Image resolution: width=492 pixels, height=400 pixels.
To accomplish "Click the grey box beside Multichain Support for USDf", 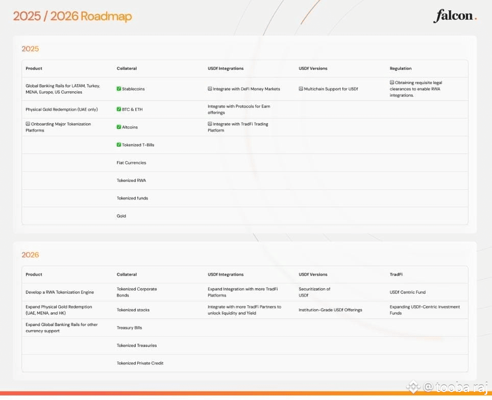I will [301, 89].
